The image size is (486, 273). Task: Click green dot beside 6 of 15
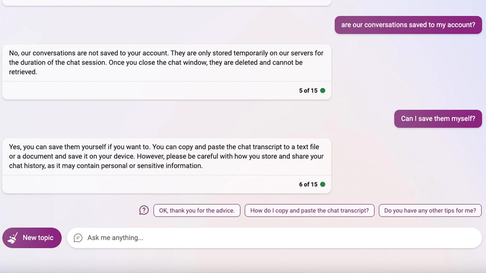(323, 184)
